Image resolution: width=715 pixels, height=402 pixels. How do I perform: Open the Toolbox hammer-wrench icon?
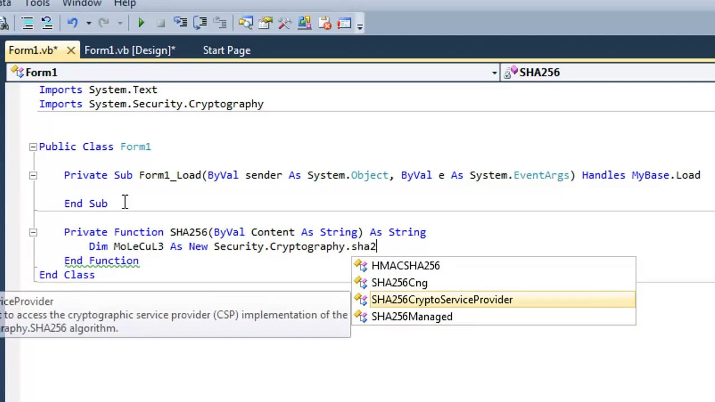point(285,23)
